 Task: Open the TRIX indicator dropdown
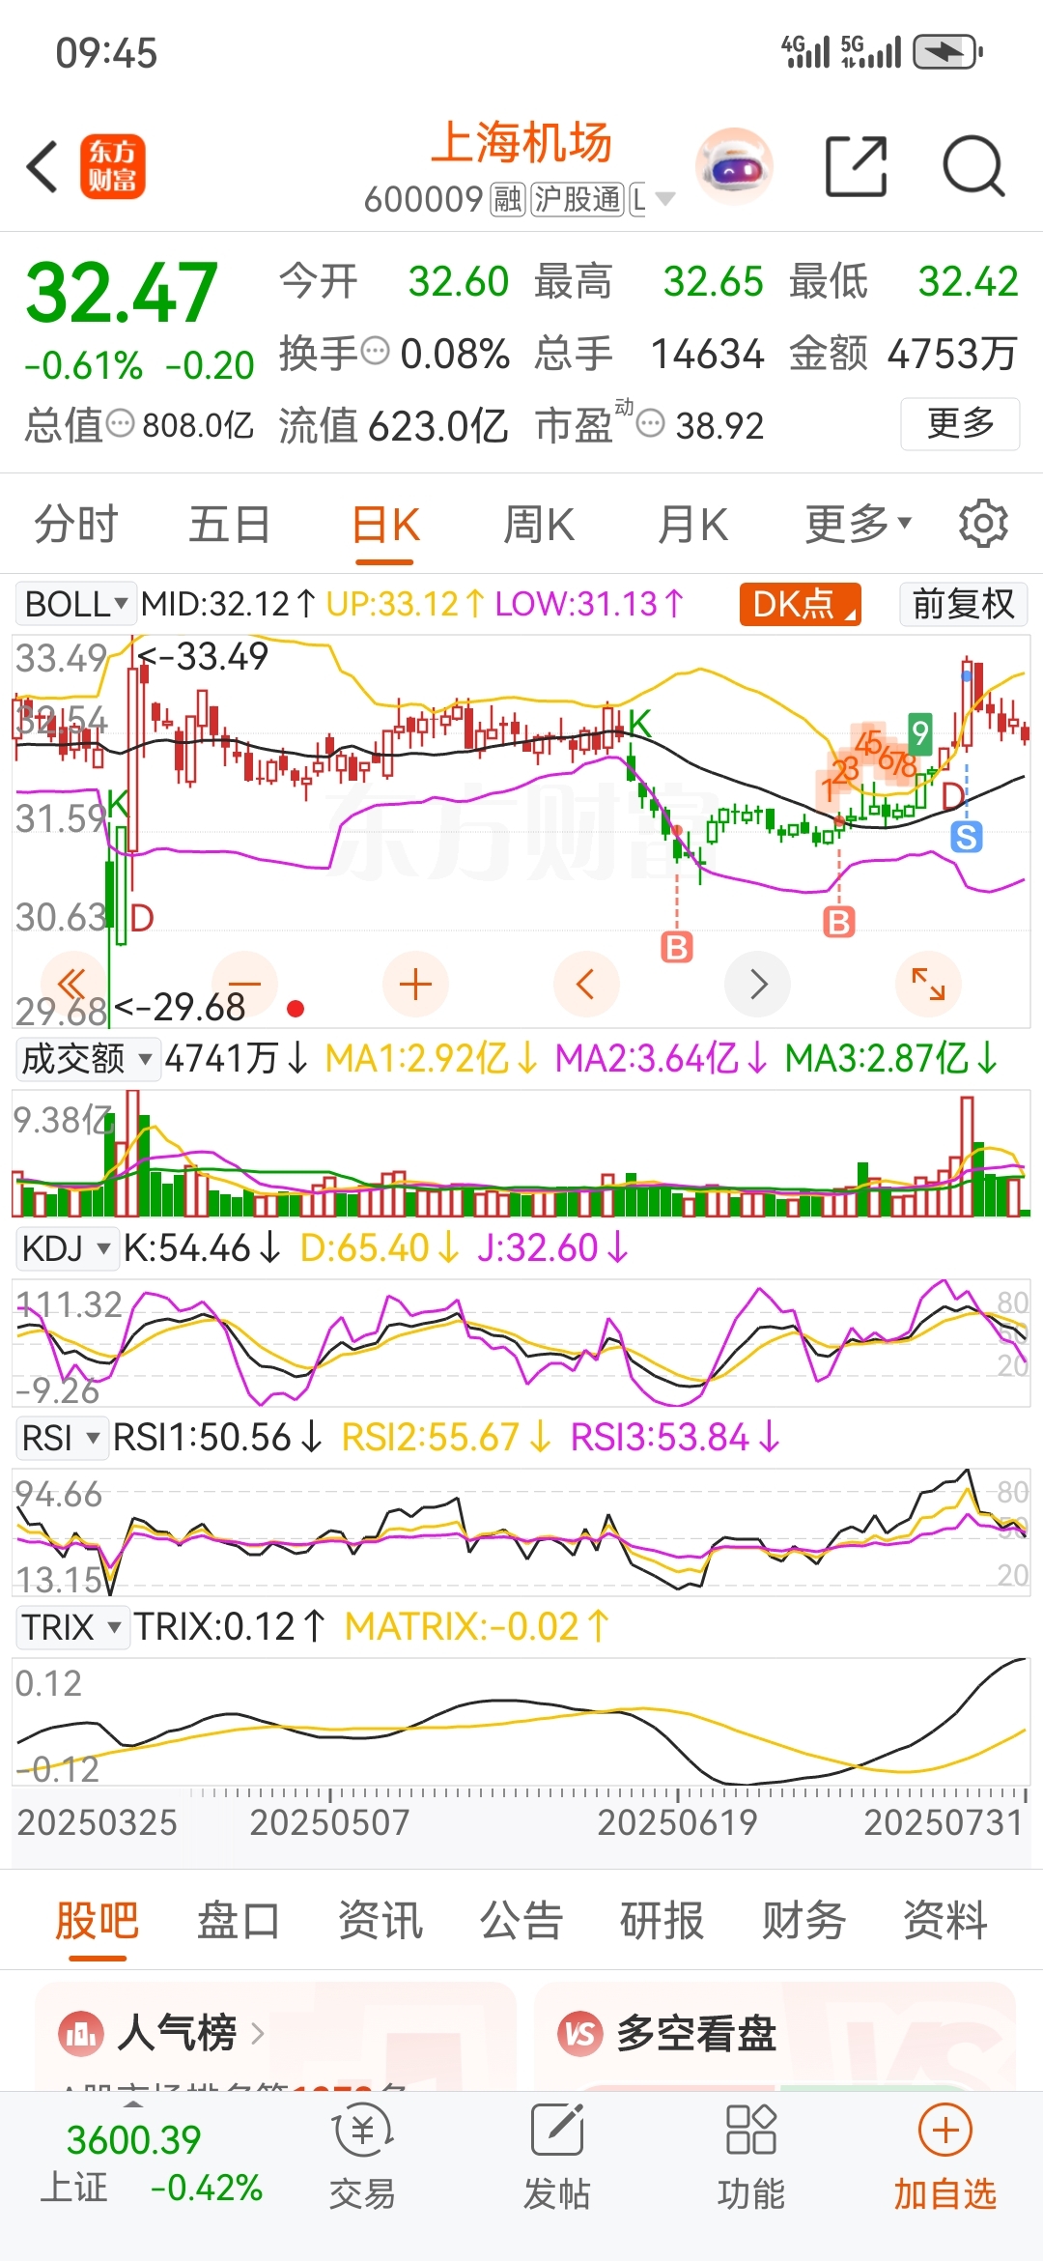[72, 1627]
